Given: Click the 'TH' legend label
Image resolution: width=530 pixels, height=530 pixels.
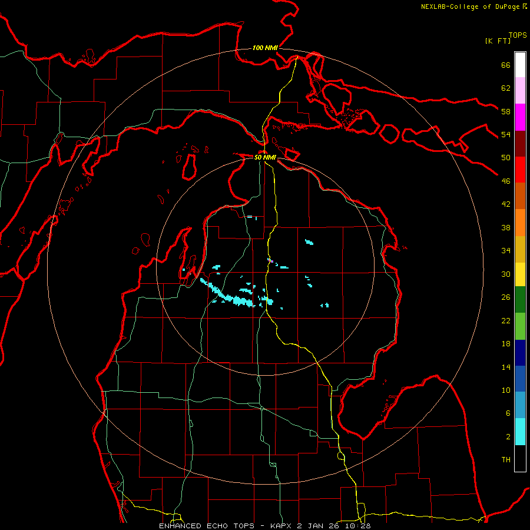Looking at the screenshot, I should coord(506,460).
